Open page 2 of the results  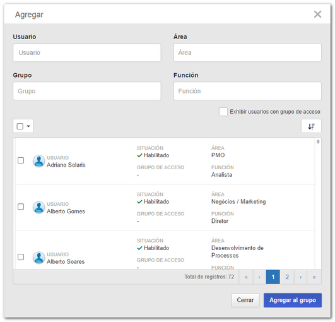(x=287, y=277)
